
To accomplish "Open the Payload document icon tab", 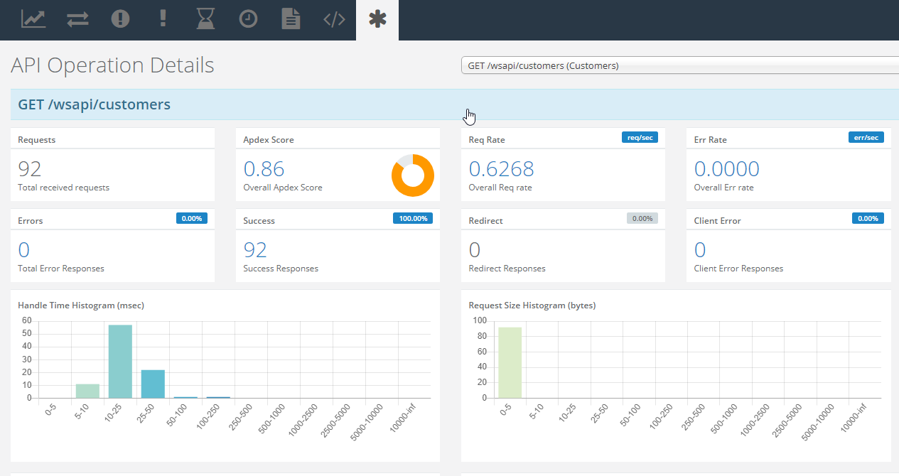I will point(291,19).
